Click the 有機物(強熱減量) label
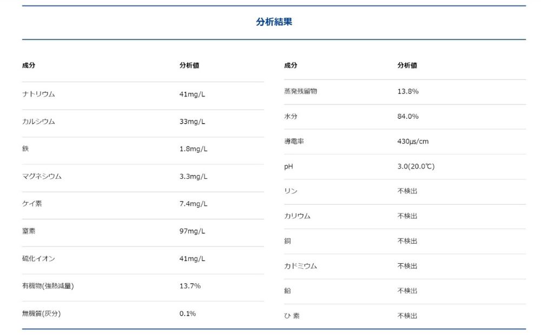Image resolution: width=541 pixels, height=335 pixels. (48, 286)
